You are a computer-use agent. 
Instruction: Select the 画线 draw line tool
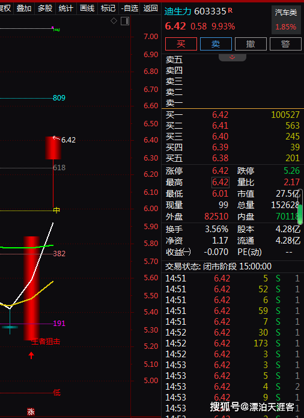click(x=87, y=8)
